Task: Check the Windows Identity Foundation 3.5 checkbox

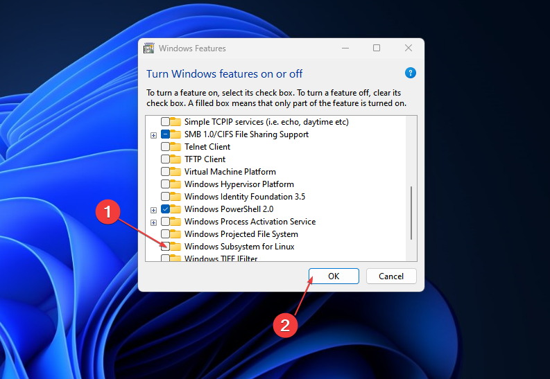Action: point(165,197)
